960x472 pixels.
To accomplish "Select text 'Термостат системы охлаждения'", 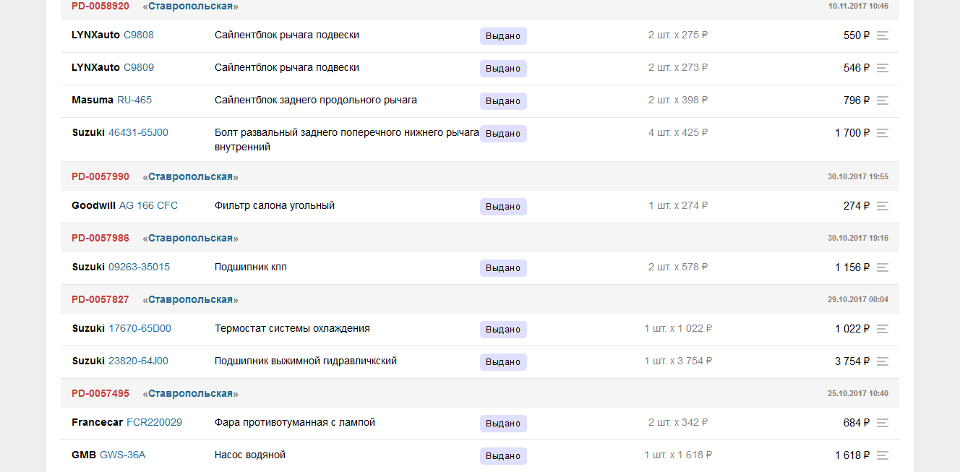I will coord(292,328).
